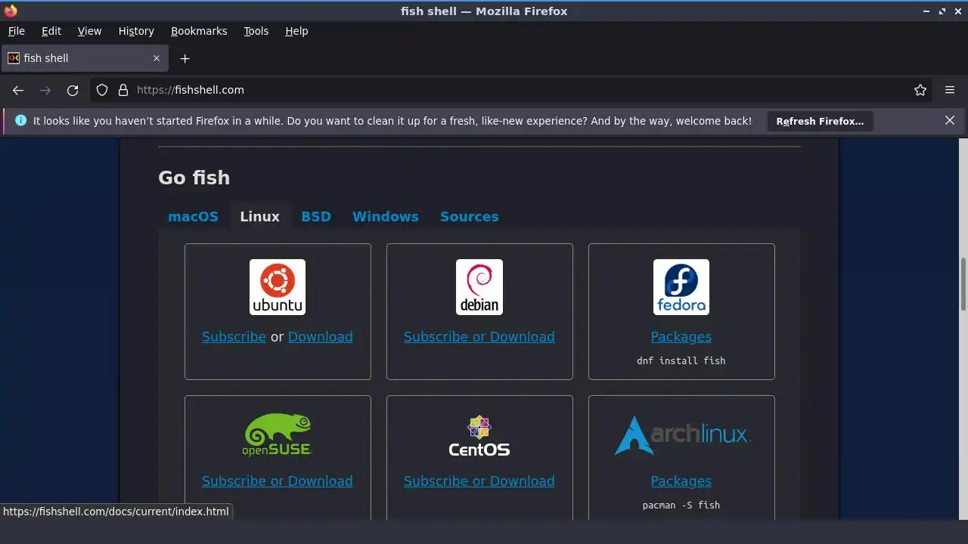The image size is (968, 544).
Task: Reload the page with the refresh icon
Action: point(73,90)
